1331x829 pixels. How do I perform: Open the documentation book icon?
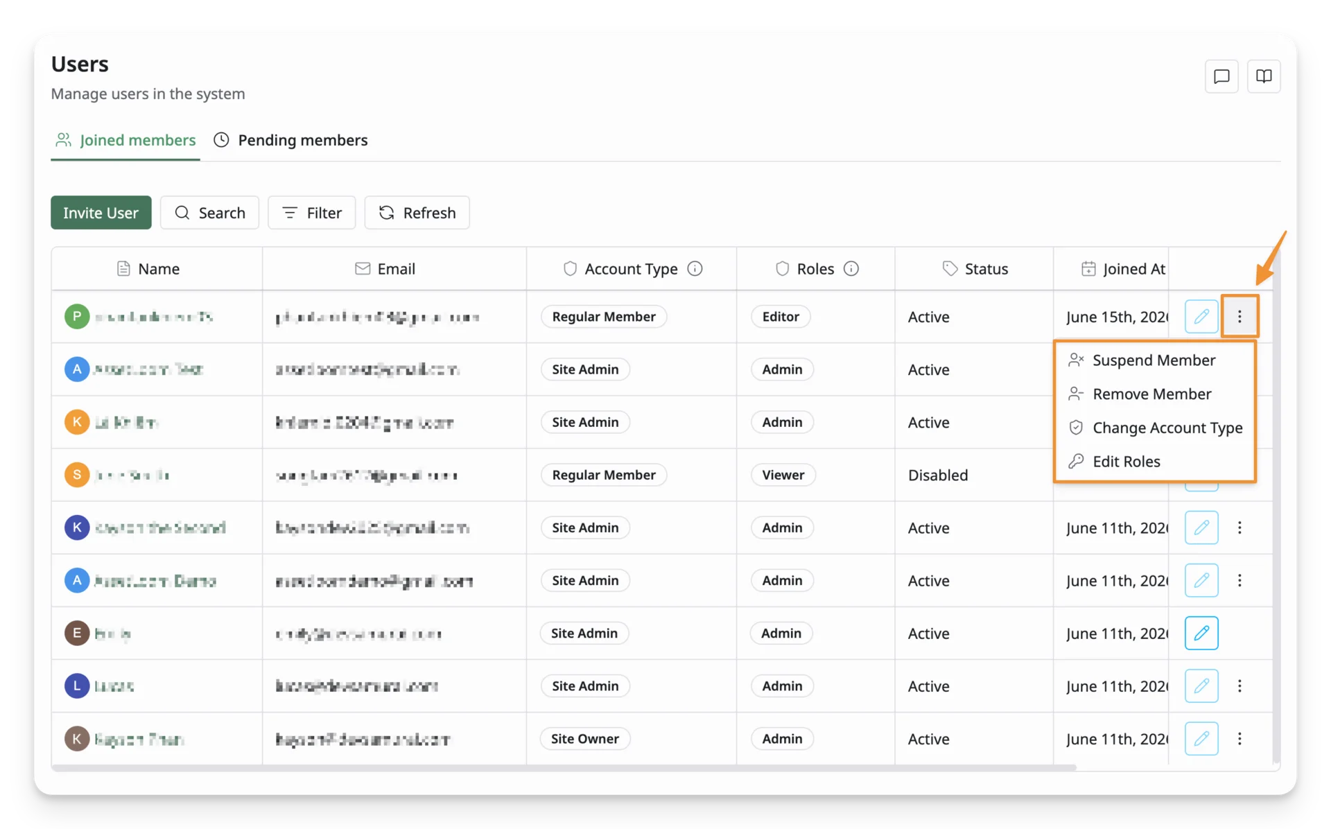(x=1264, y=76)
